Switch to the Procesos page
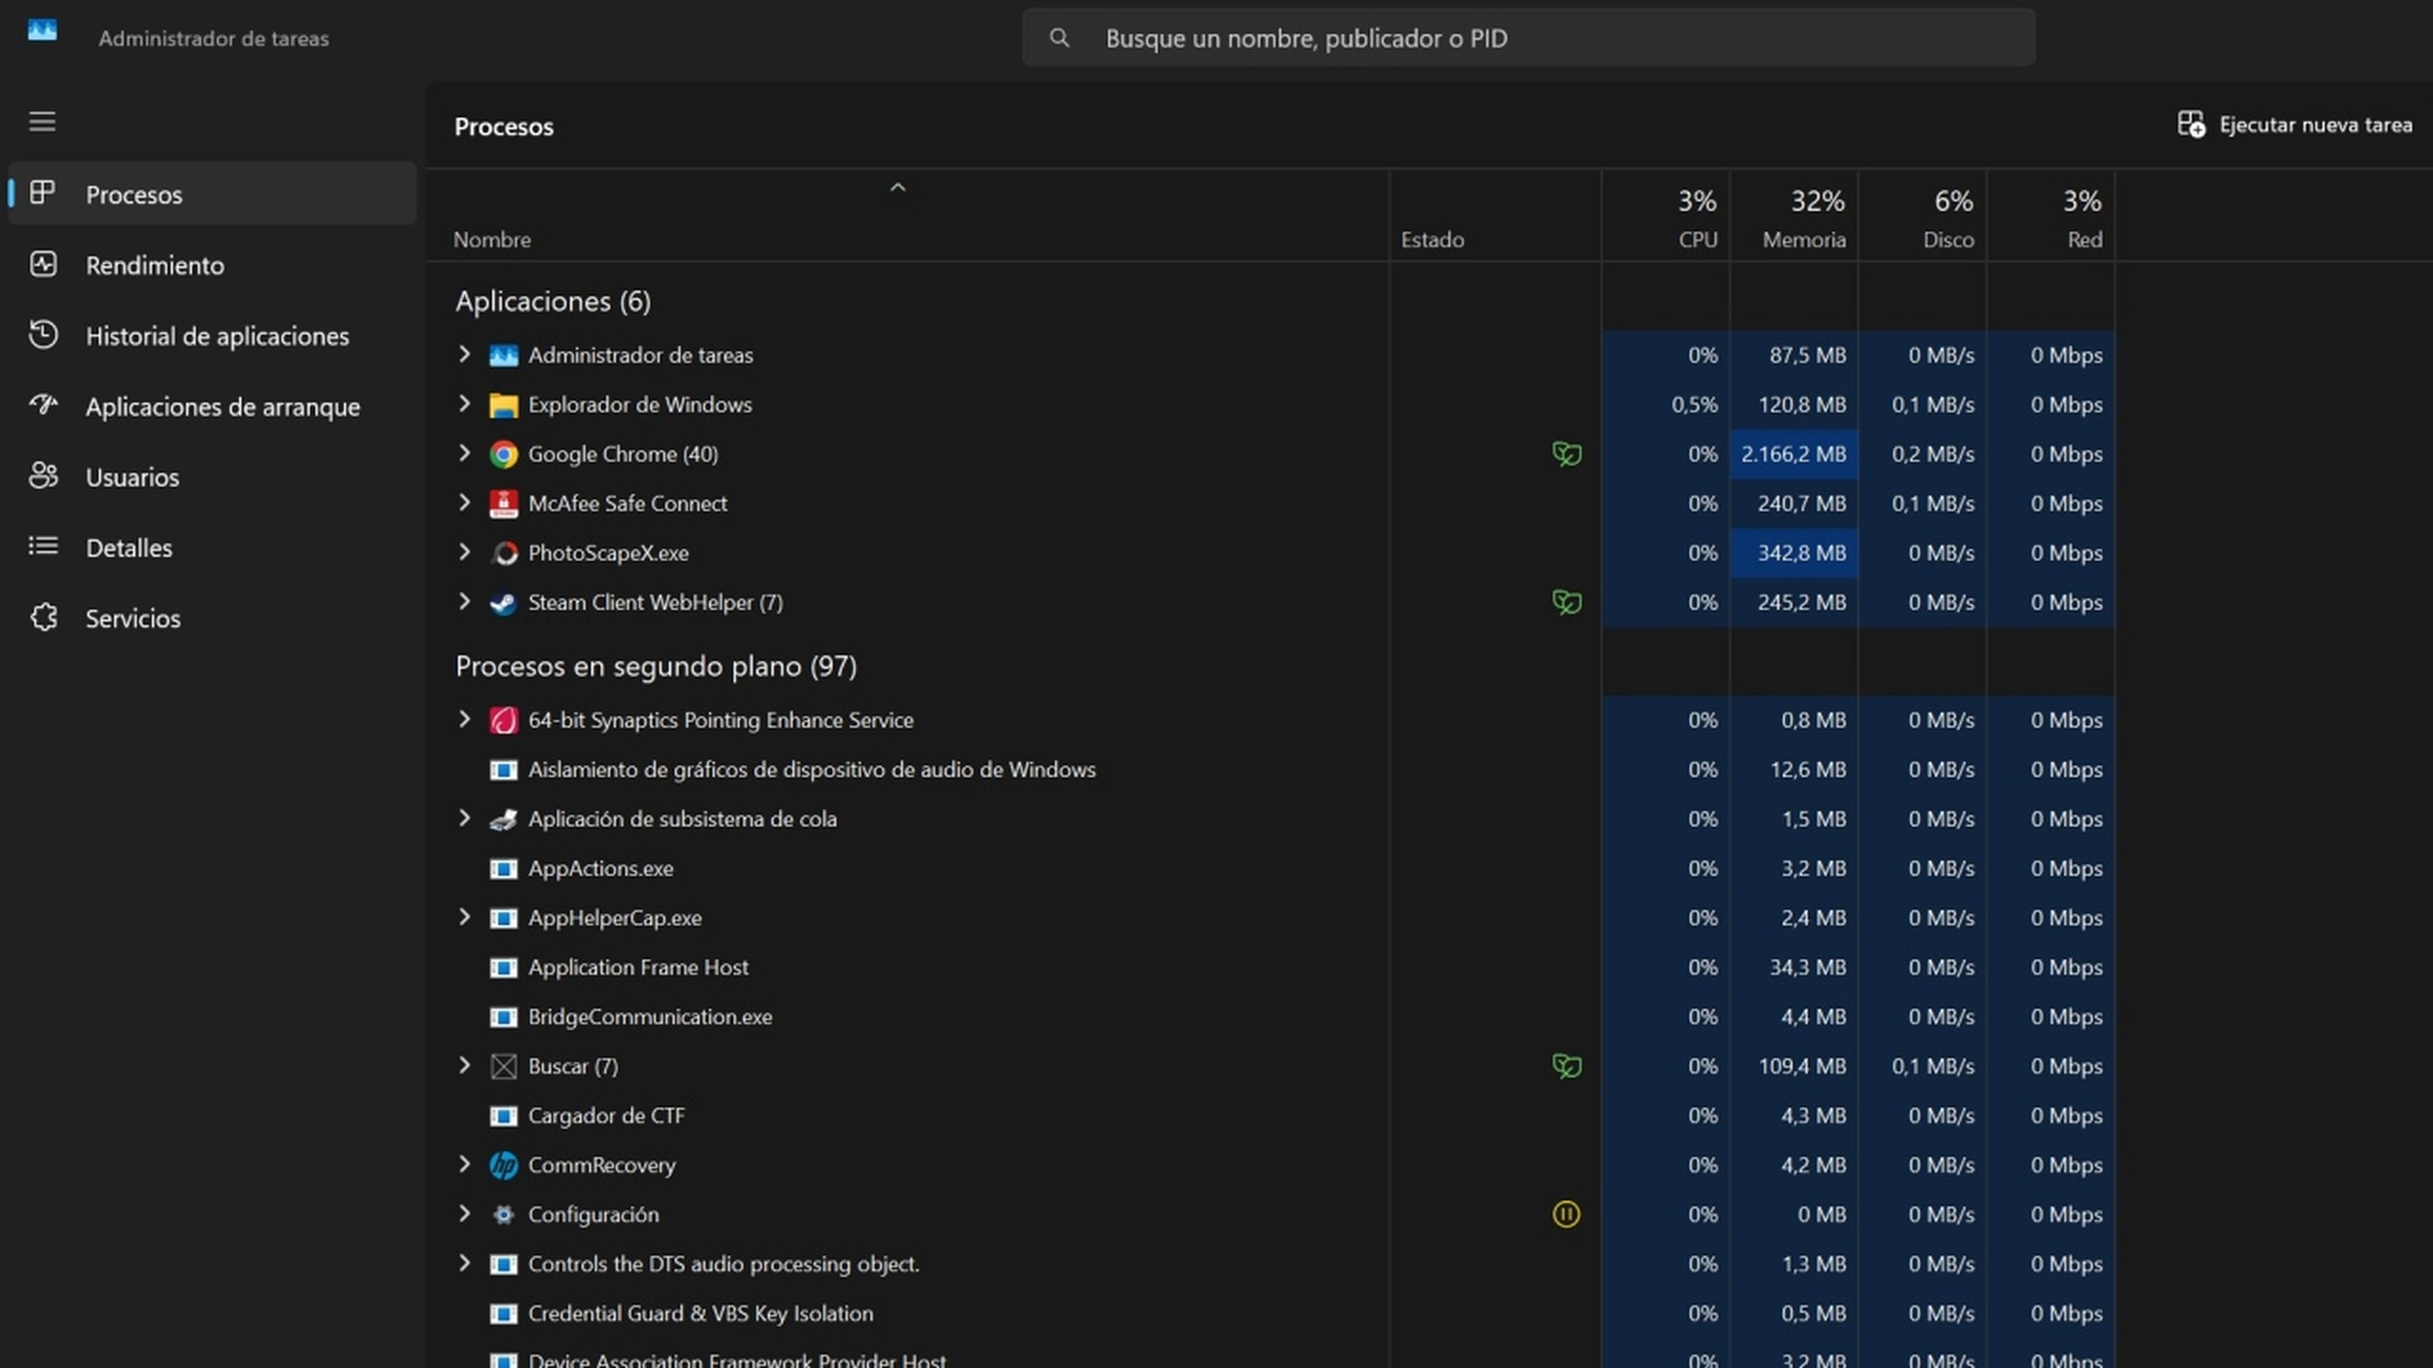This screenshot has height=1368, width=2433. [212, 194]
